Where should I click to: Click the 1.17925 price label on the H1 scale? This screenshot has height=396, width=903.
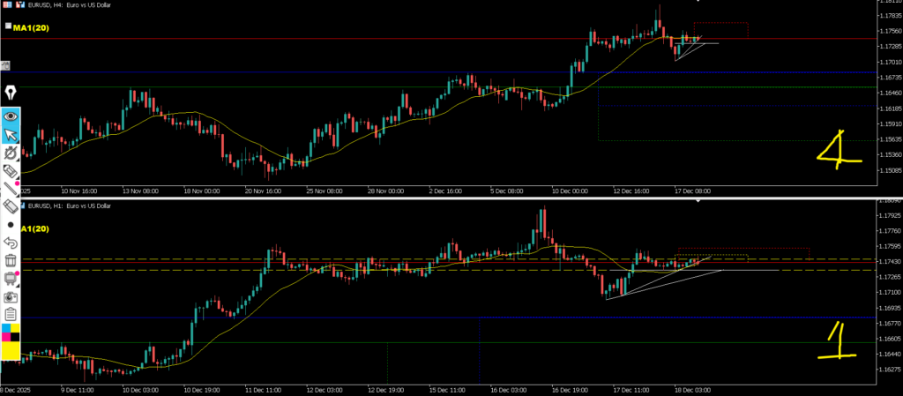(890, 216)
